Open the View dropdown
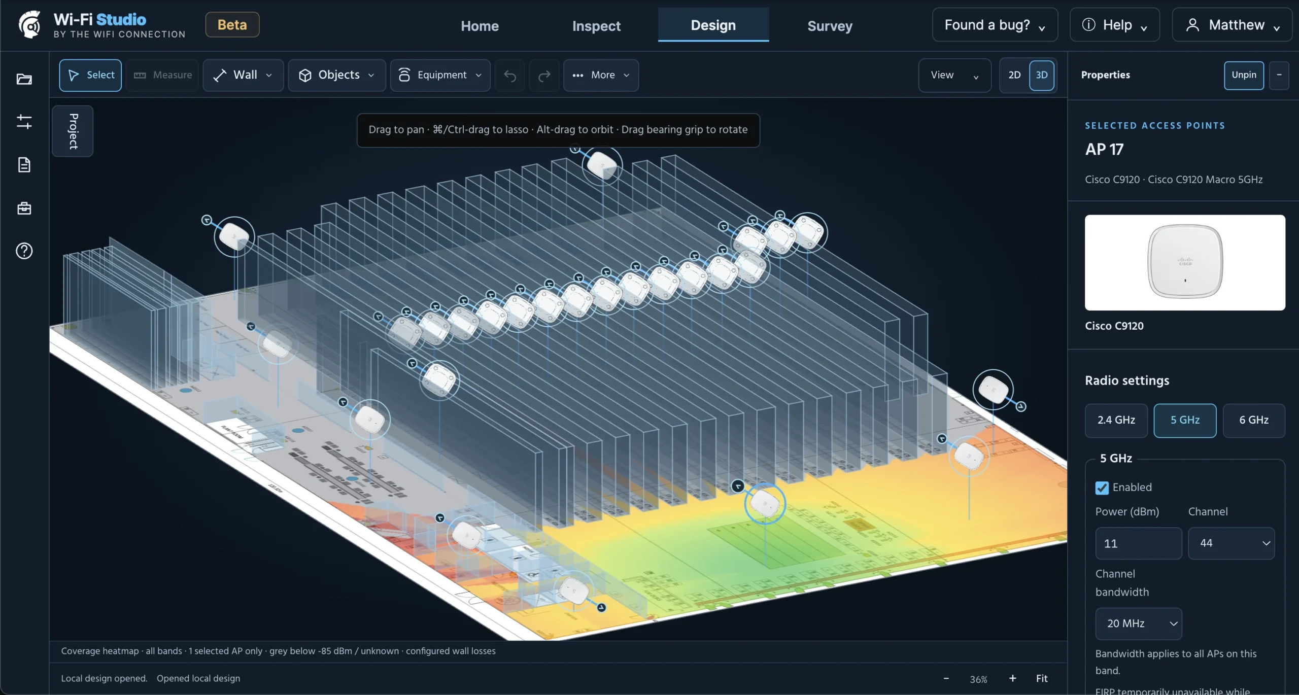This screenshot has width=1299, height=695. (x=954, y=75)
